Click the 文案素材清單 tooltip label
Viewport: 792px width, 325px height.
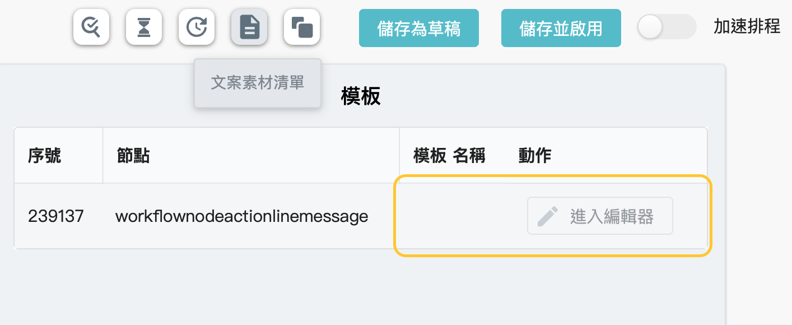(x=258, y=83)
